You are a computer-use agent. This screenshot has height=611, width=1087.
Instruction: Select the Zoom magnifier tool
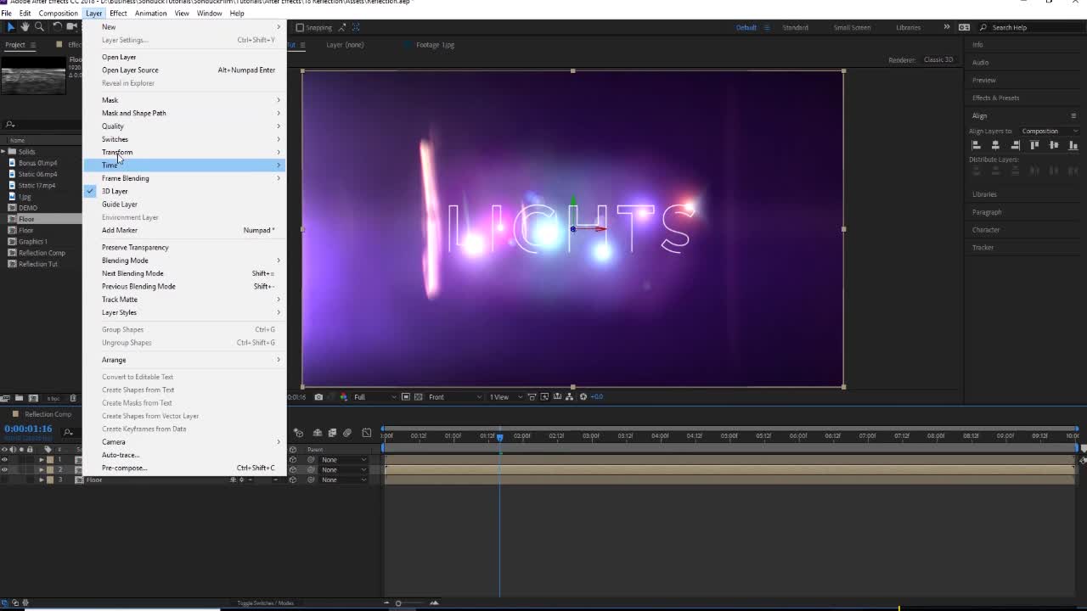coord(39,27)
